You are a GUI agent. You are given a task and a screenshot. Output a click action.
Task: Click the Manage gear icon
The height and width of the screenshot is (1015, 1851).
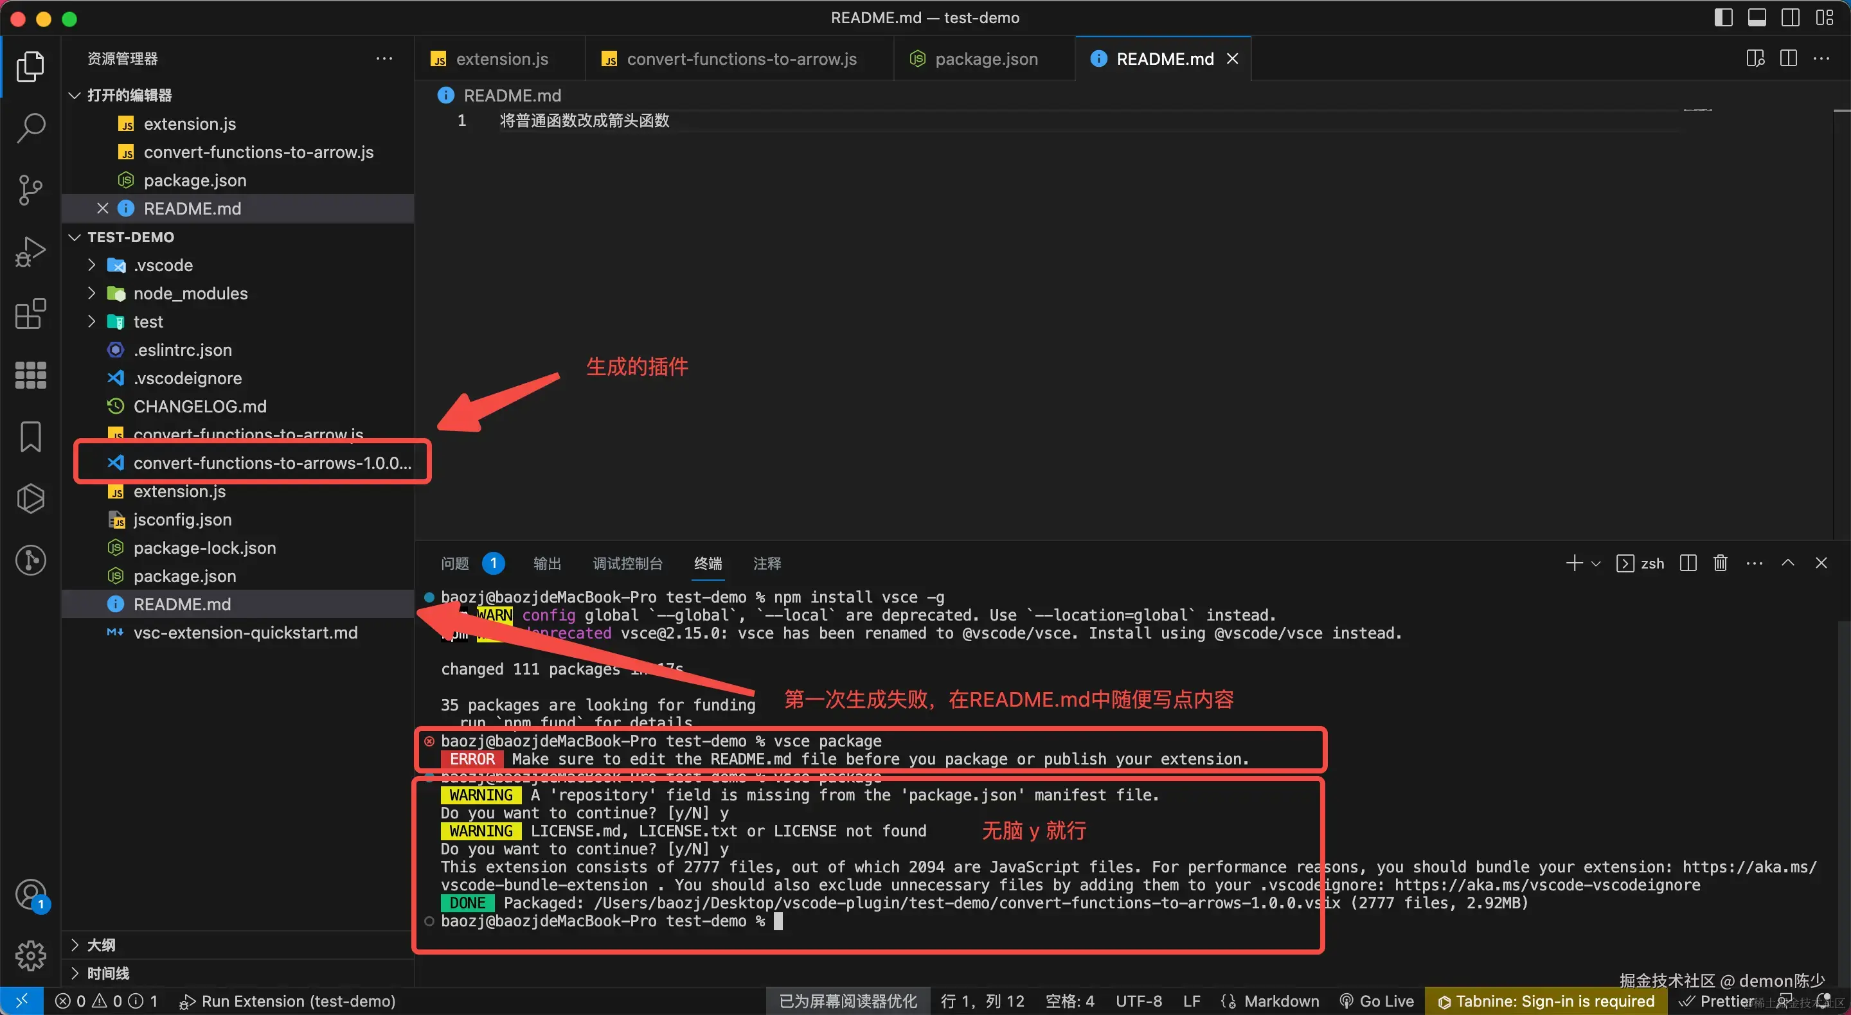[30, 955]
